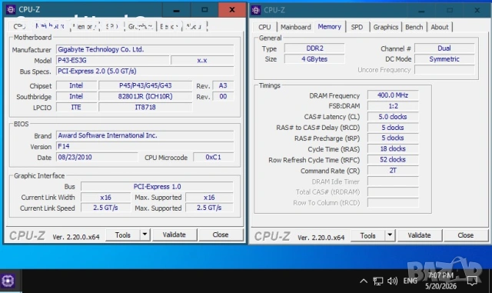Open the notification center icon

click(472, 281)
